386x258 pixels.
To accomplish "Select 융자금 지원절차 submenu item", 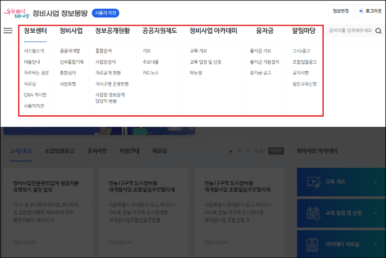I will [x=264, y=62].
